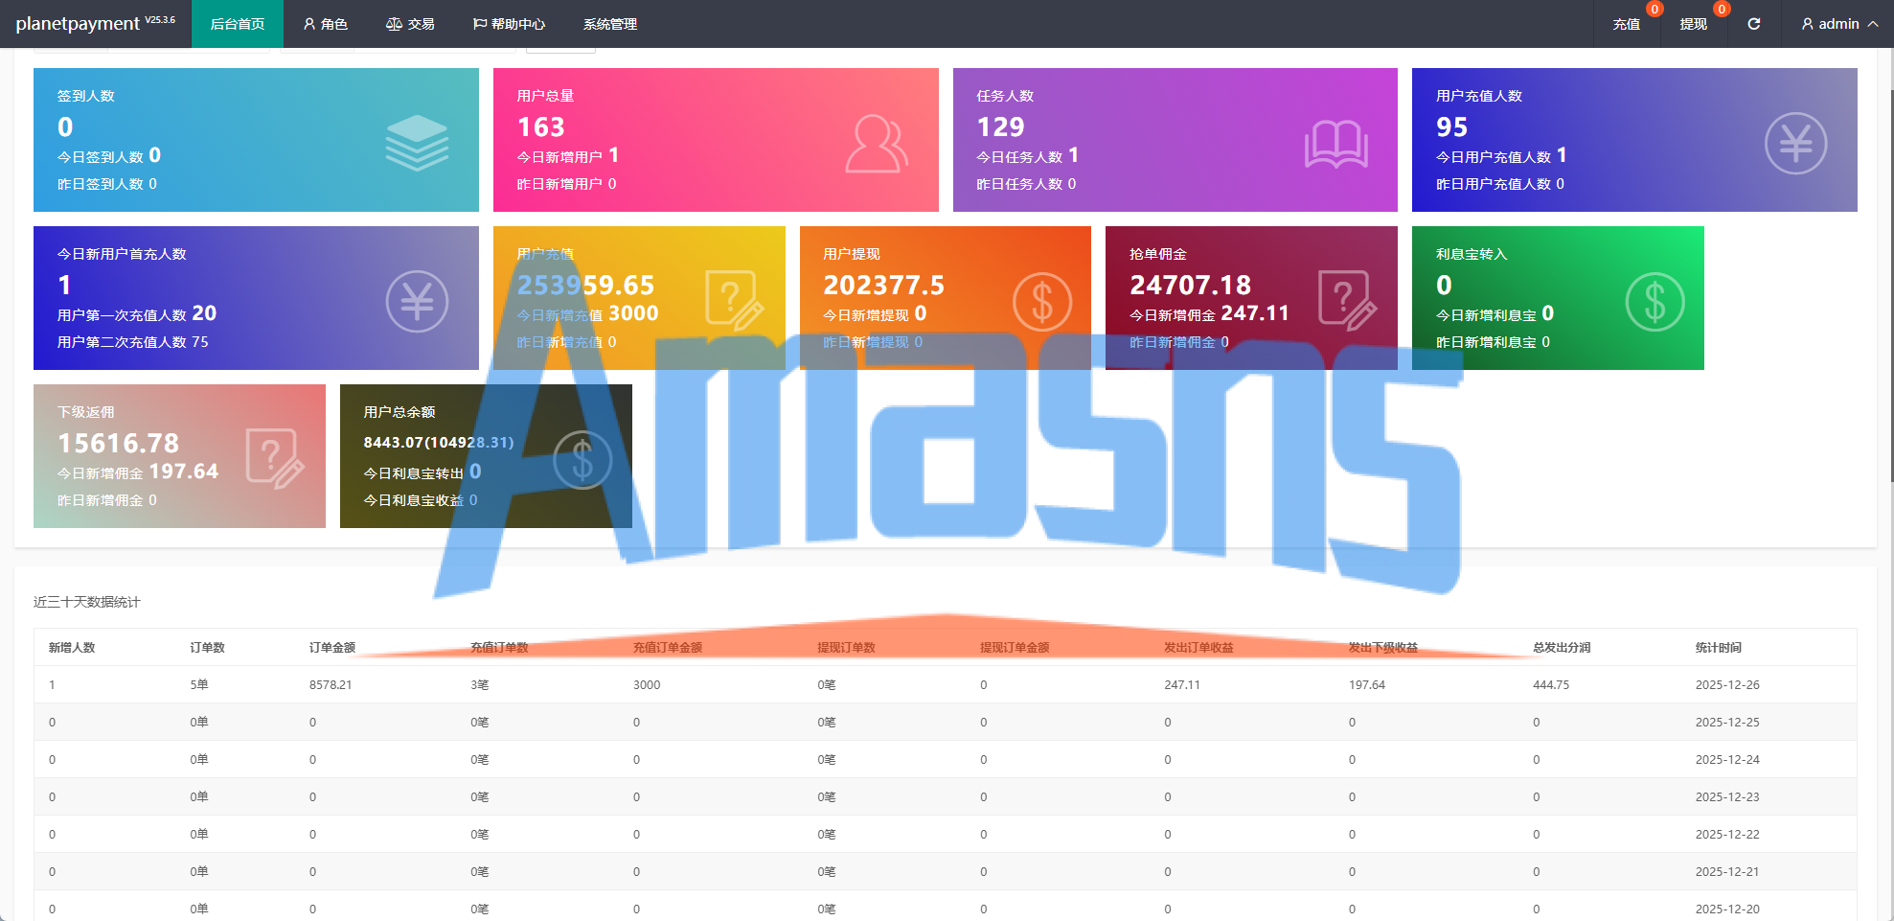Image resolution: width=1894 pixels, height=921 pixels.
Task: Open the 角色 menu
Action: [326, 24]
